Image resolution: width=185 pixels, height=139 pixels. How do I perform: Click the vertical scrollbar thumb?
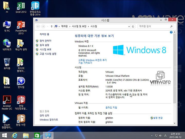[175, 68]
